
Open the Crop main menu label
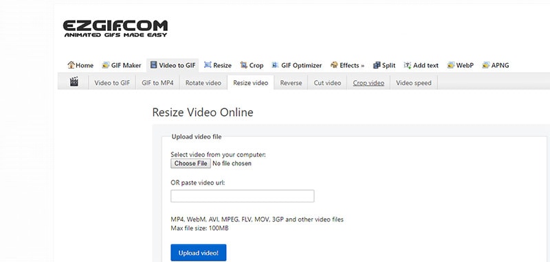(256, 65)
